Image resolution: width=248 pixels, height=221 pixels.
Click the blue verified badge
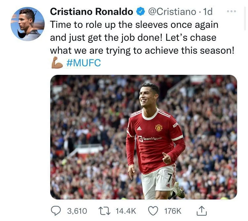point(141,12)
